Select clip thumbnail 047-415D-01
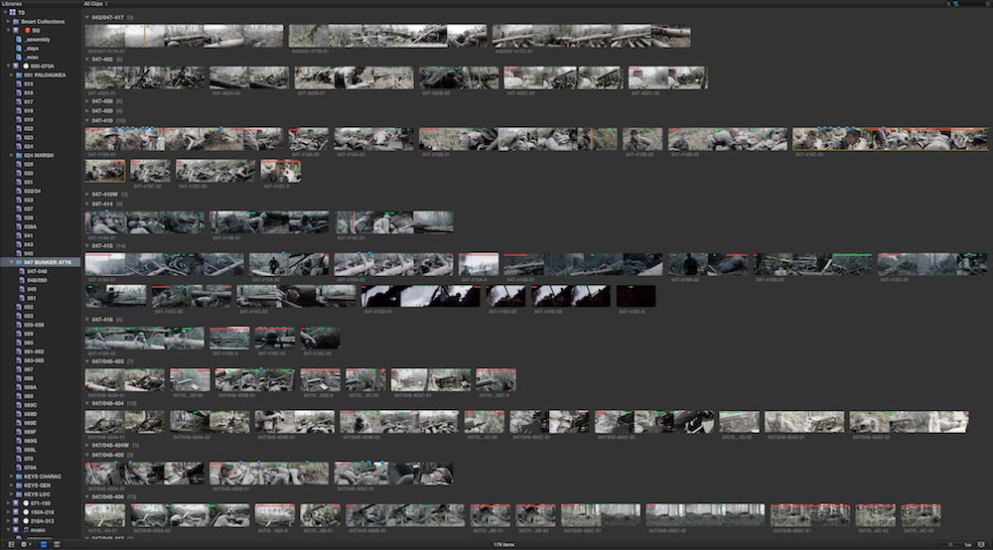 [420, 296]
